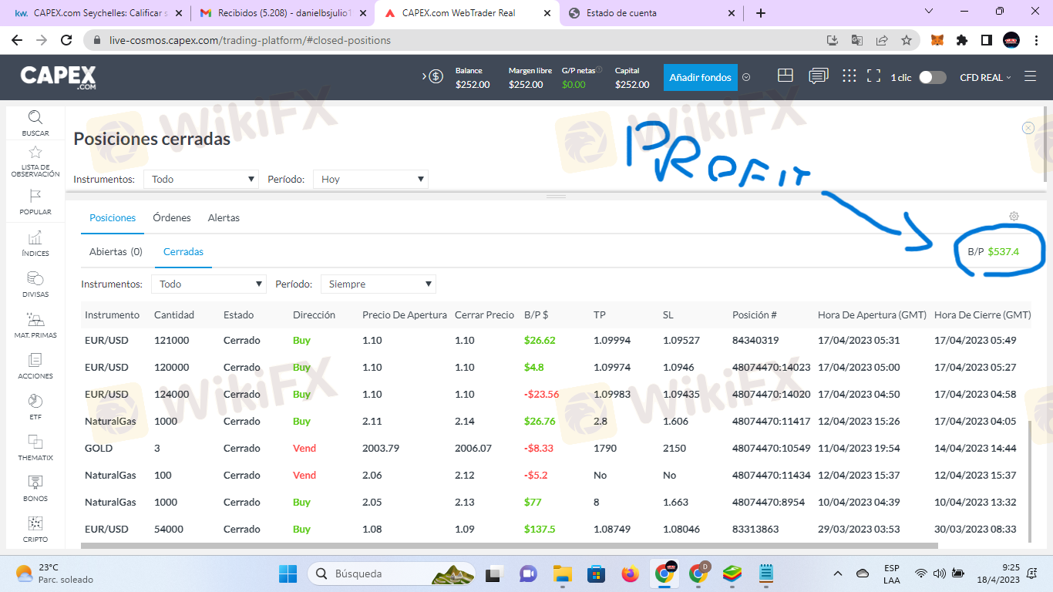Image resolution: width=1053 pixels, height=592 pixels.
Task: Expand the CFD REAL account dropdown
Action: 984,77
